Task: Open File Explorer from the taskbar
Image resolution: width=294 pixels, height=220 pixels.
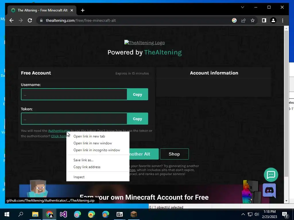Action: point(35,214)
